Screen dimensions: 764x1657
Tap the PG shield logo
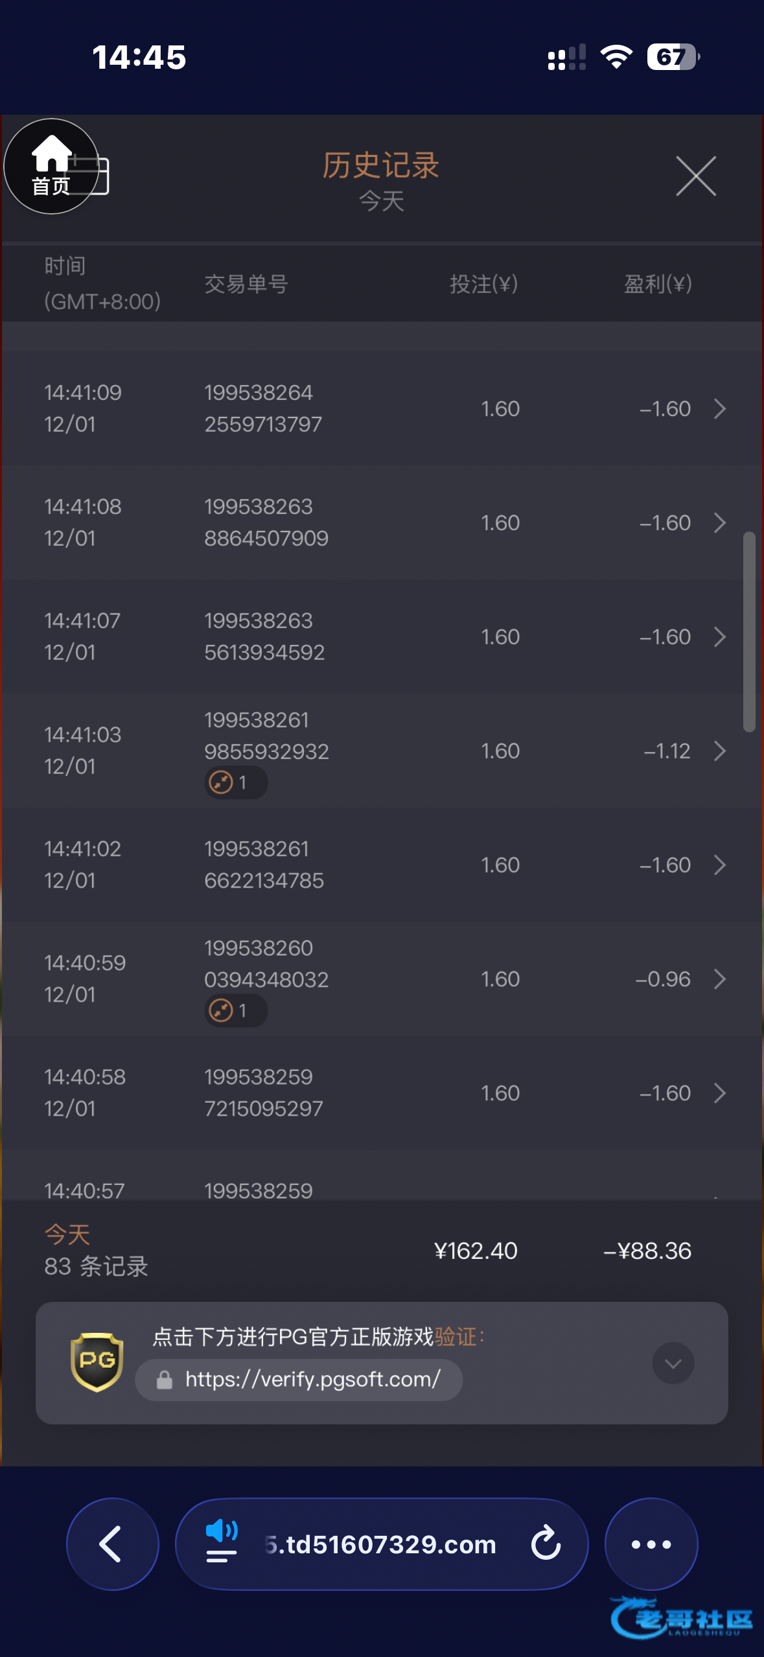point(97,1362)
